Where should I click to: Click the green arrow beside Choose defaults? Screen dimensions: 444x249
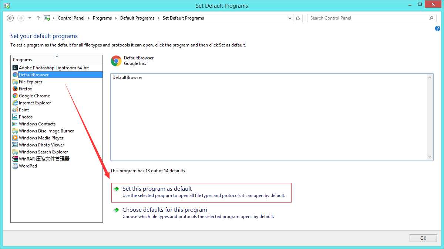(116, 210)
